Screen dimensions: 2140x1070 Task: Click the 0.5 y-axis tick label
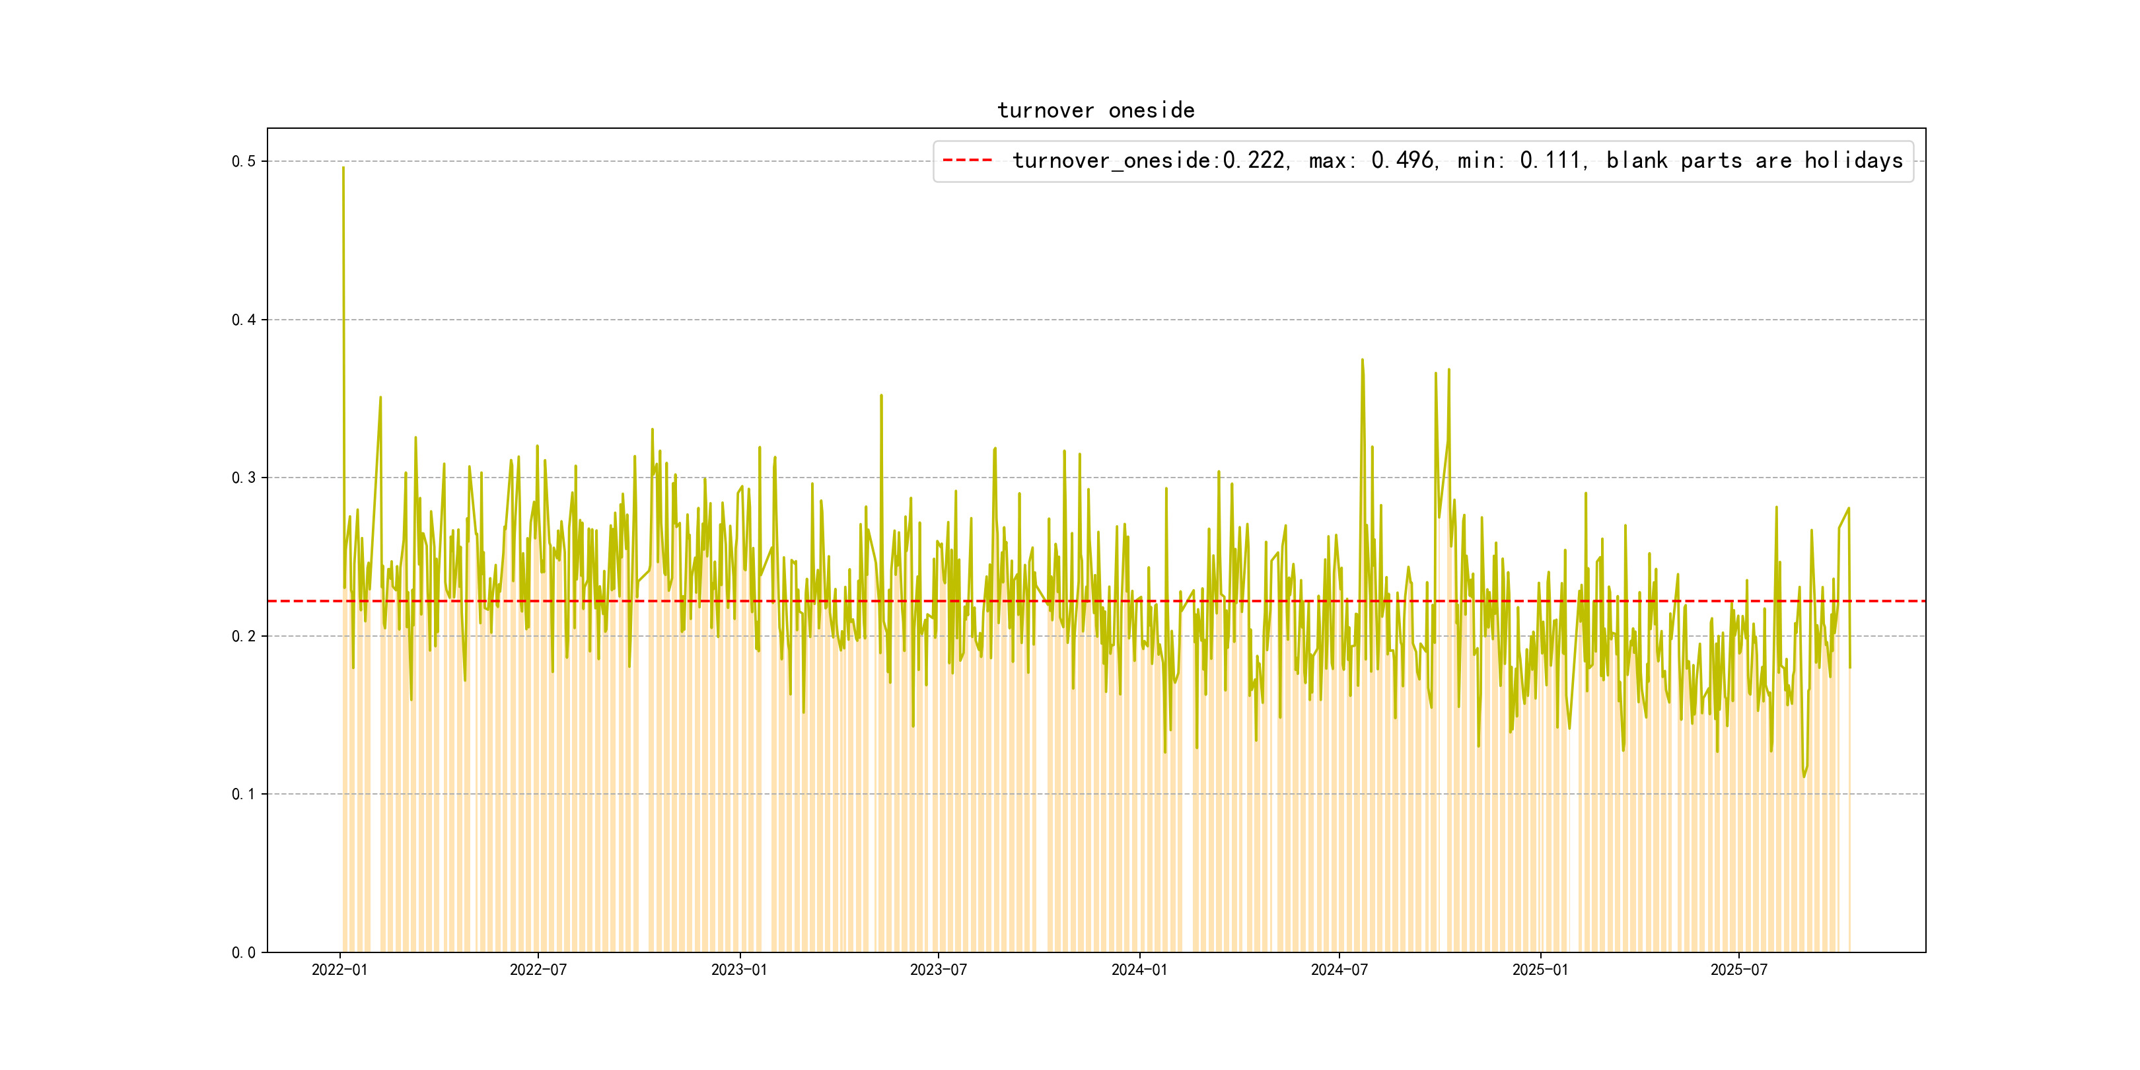click(x=244, y=161)
